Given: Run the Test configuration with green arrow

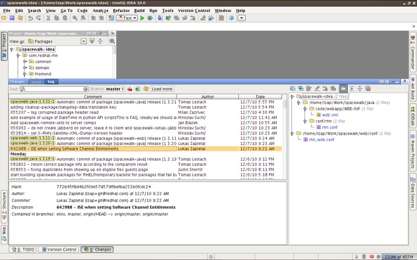Looking at the screenshot, I should (x=142, y=18).
